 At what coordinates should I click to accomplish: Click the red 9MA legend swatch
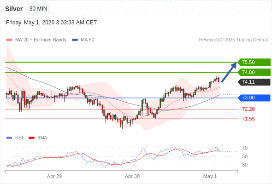tap(31, 138)
